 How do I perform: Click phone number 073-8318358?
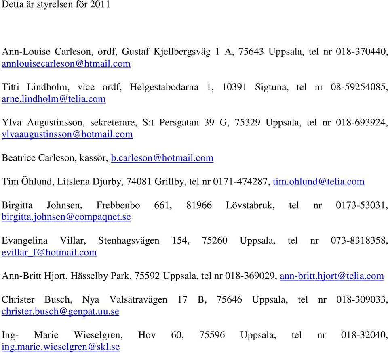click(x=359, y=240)
